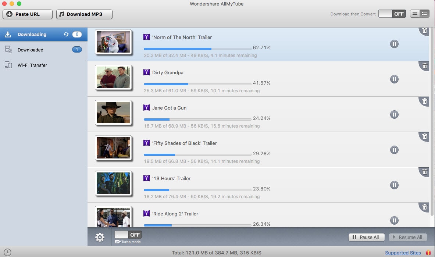The height and width of the screenshot is (257, 435).
Task: Pause the 'Norm of The North' Trailer download
Action: [x=394, y=44]
